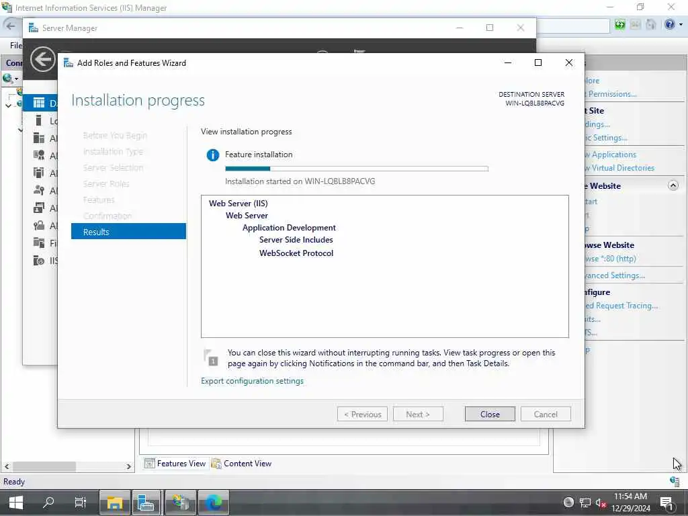Screen dimensions: 688x516
Task: Select the Application Development entry
Action: click(x=289, y=228)
